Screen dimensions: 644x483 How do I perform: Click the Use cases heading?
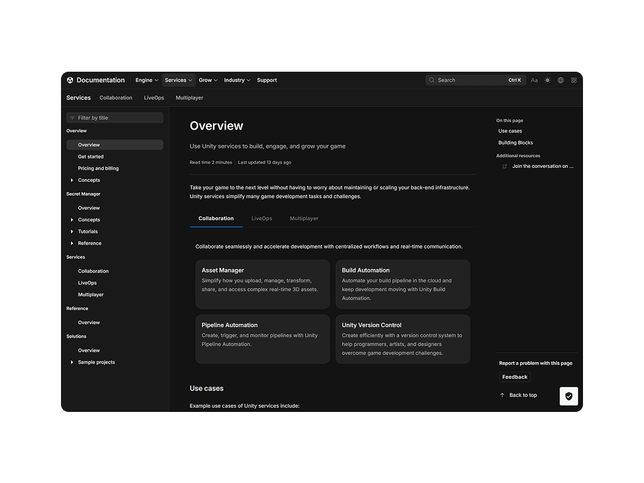point(206,389)
